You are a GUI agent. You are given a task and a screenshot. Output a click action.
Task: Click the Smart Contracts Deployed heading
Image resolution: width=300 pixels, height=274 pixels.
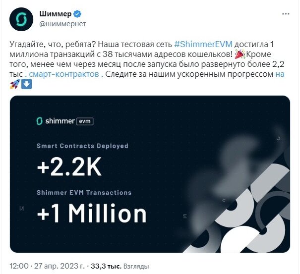click(x=82, y=146)
